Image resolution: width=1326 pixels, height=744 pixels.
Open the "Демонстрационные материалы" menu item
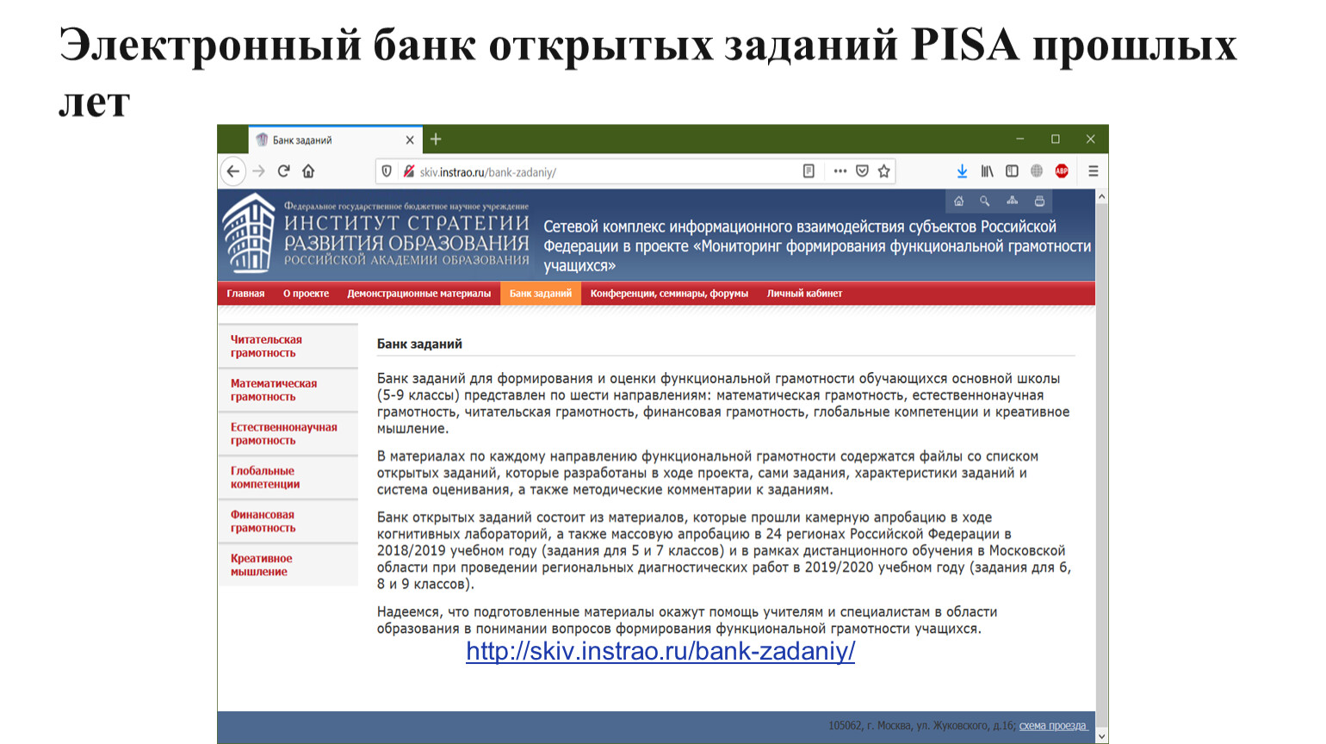point(418,294)
